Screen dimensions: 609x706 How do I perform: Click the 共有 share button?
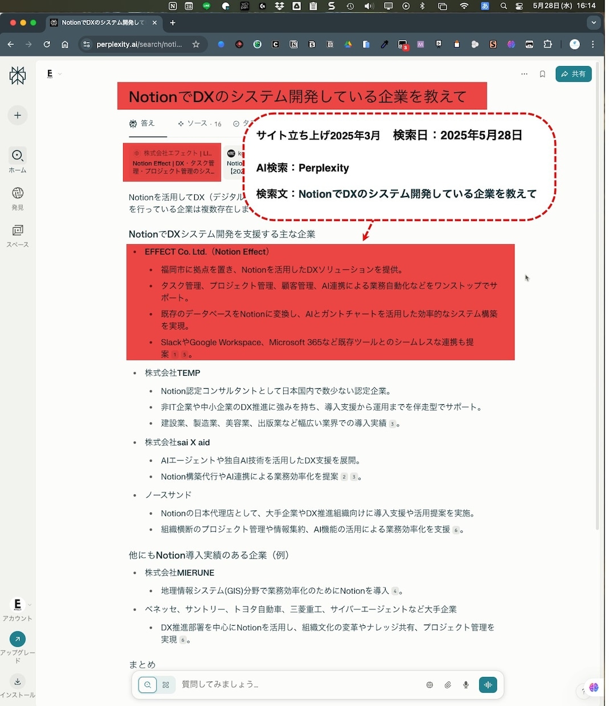[573, 74]
